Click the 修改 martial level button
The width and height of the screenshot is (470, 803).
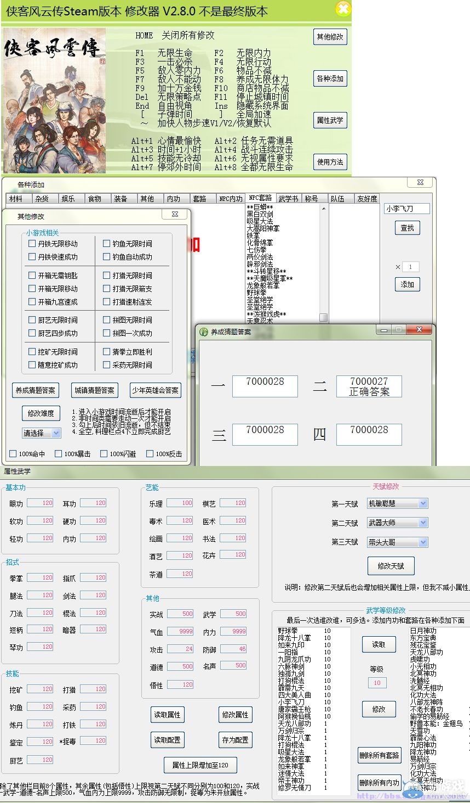(x=379, y=709)
